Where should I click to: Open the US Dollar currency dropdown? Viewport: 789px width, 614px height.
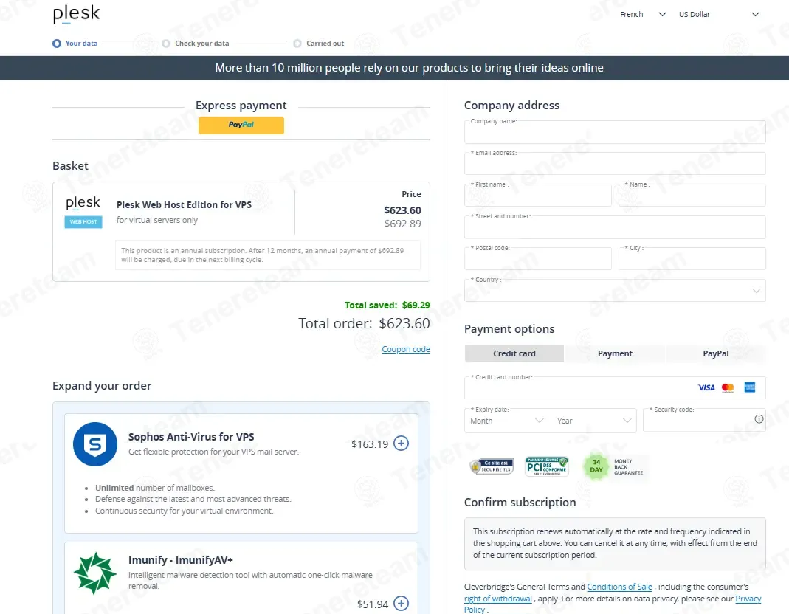click(719, 14)
